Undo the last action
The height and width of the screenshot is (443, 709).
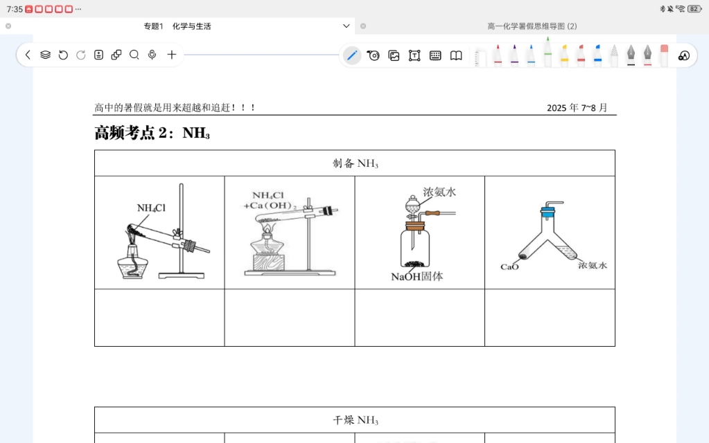pyautogui.click(x=63, y=55)
